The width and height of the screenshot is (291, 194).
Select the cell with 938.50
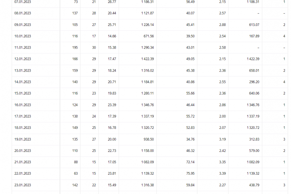click(x=147, y=139)
